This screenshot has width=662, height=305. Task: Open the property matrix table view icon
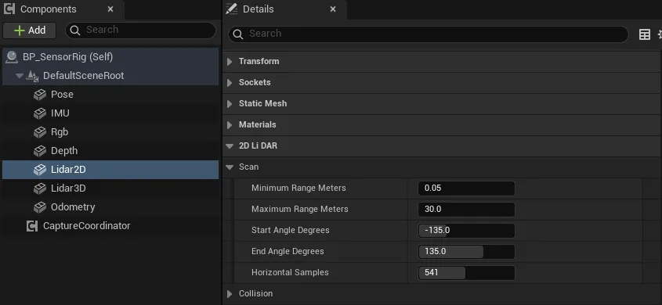645,34
